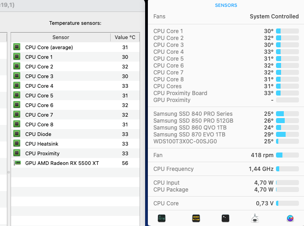Open the iStat Menus app icon
This screenshot has width=304, height=226.
click(290, 218)
